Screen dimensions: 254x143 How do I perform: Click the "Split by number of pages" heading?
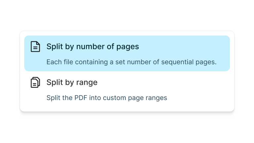[93, 47]
